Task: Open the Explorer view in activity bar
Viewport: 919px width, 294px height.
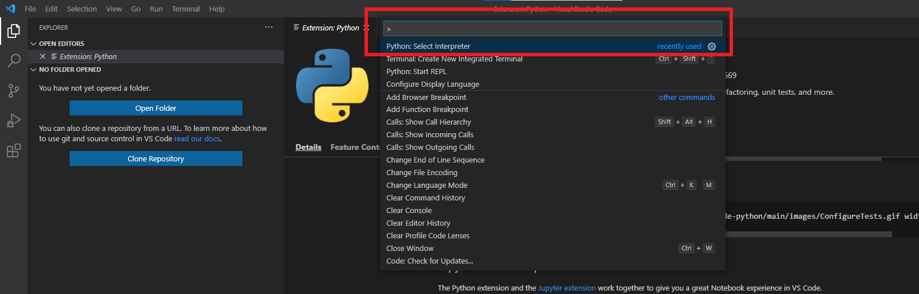Action: click(x=14, y=31)
